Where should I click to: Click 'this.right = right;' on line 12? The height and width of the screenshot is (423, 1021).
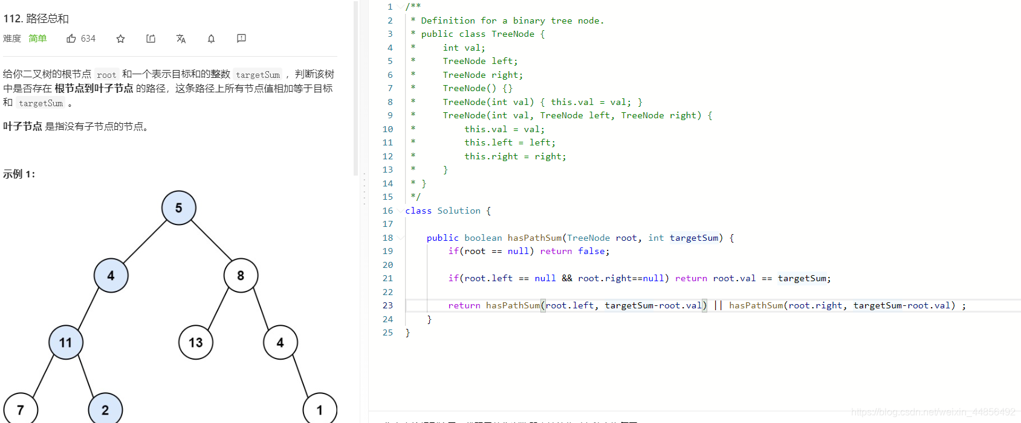pos(516,156)
